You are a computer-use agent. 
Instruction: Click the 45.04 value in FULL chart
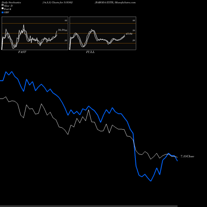(129, 34)
